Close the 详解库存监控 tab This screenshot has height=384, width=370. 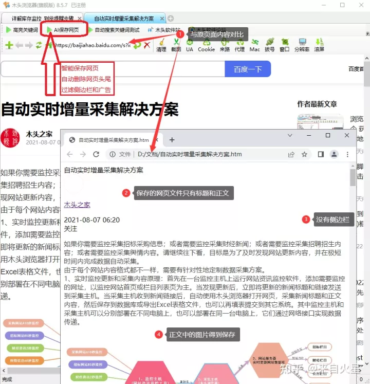[79, 19]
